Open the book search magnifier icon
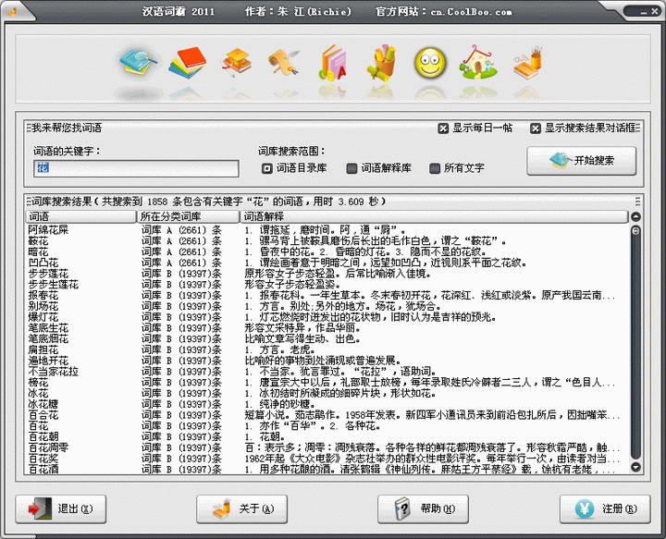 138,63
